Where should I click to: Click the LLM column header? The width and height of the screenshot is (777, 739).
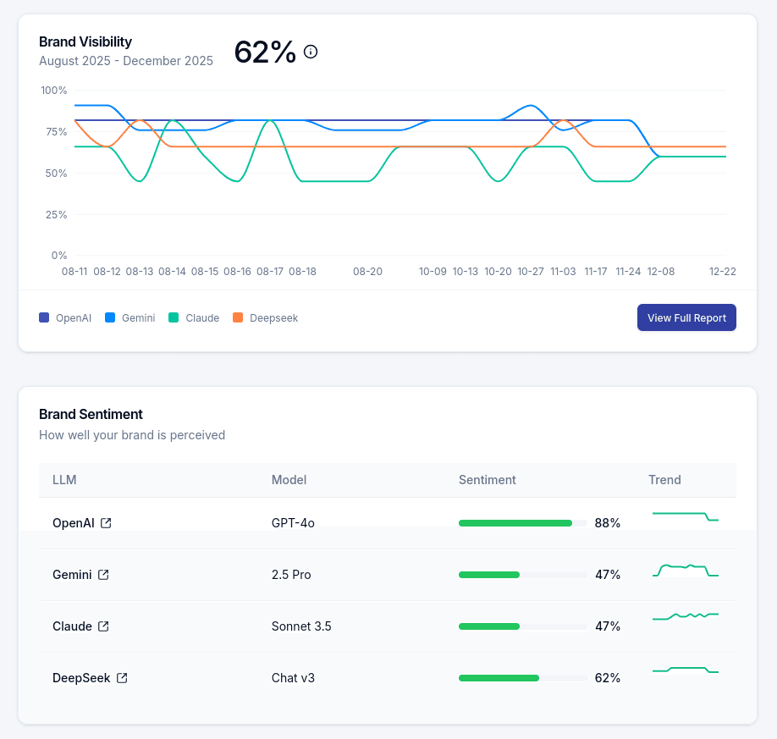pyautogui.click(x=64, y=480)
